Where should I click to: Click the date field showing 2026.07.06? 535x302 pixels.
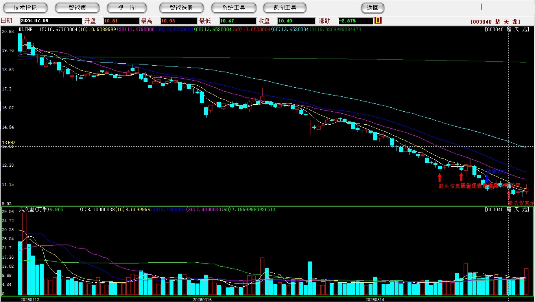tap(51, 21)
